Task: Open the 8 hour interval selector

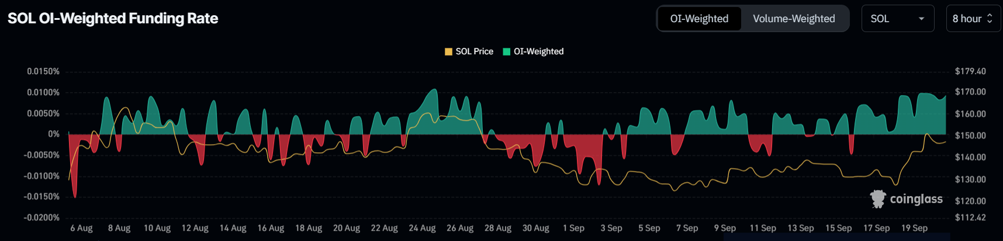Action: [x=973, y=19]
